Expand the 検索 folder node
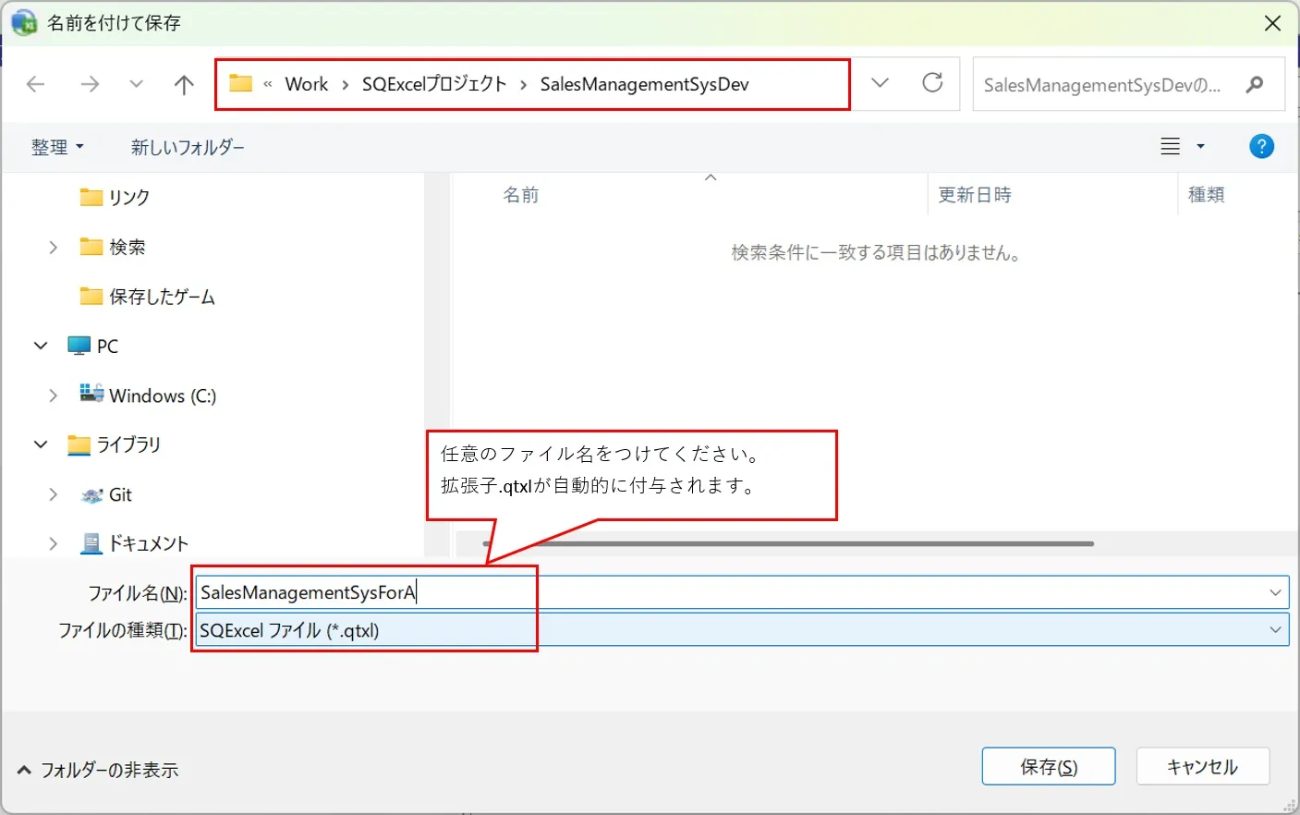The height and width of the screenshot is (815, 1300). 53,247
